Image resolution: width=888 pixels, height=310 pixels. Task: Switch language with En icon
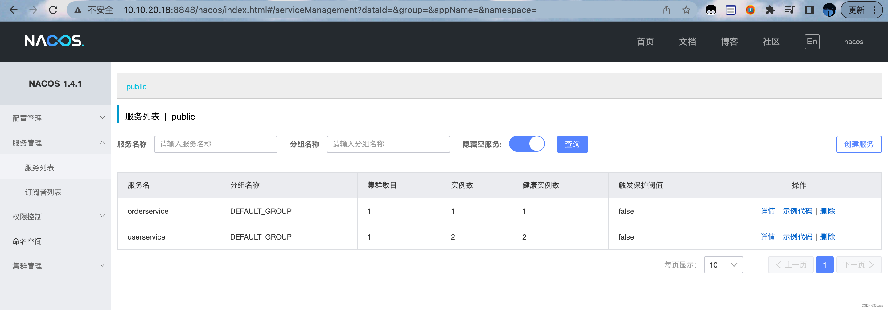pos(812,42)
